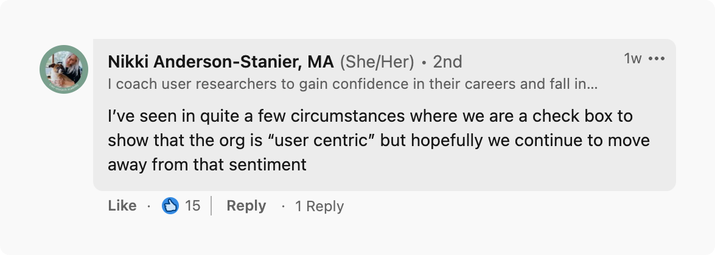The image size is (715, 255).
Task: Click the (She/Her) pronouns label
Action: click(x=377, y=61)
